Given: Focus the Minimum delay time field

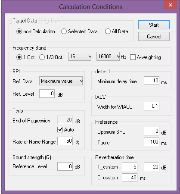Looking at the screenshot, I should click(x=152, y=81).
